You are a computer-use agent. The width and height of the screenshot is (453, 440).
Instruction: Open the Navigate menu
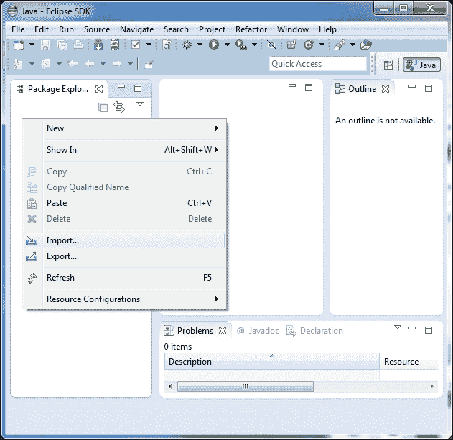coord(136,29)
